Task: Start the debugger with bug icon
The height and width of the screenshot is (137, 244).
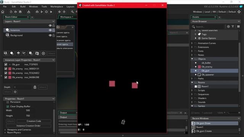Action: tap(37, 12)
